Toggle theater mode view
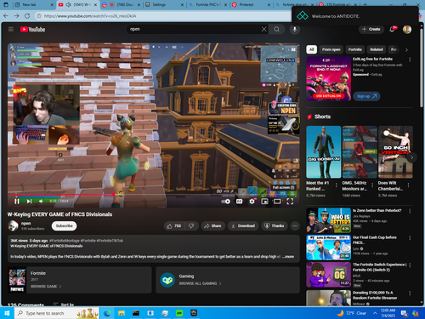Viewport: 425px width, 319px height. click(x=277, y=202)
